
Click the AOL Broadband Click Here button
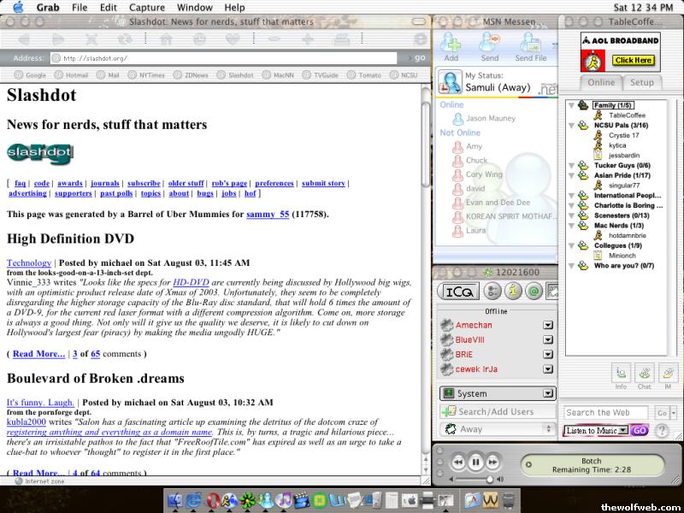633,61
